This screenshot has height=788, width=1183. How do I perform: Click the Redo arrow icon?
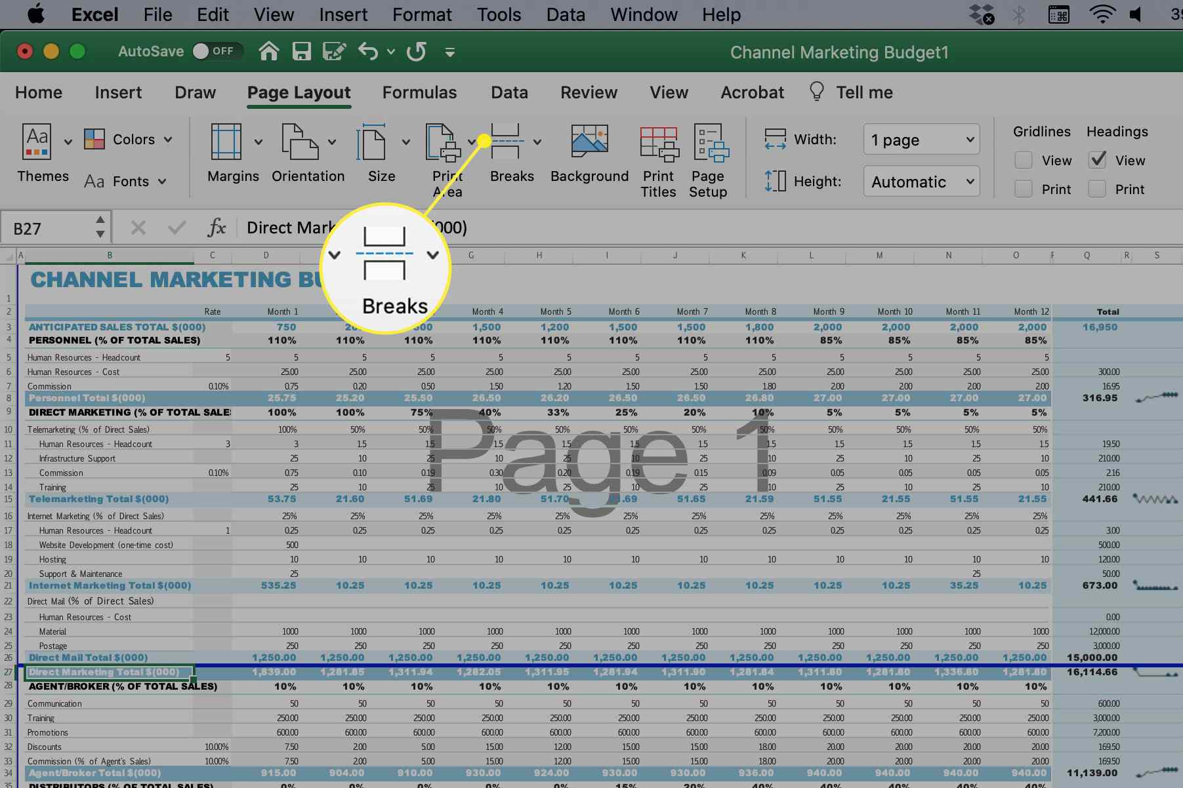click(x=416, y=51)
